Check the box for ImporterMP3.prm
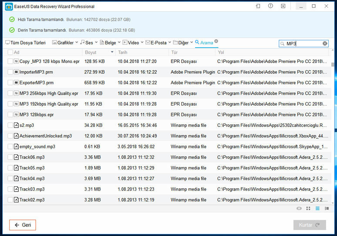Image resolution: width=337 pixels, height=236 pixels. tap(10, 72)
